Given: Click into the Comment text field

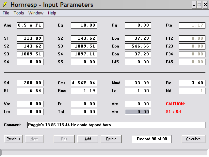Looking at the screenshot, I should (x=116, y=125).
